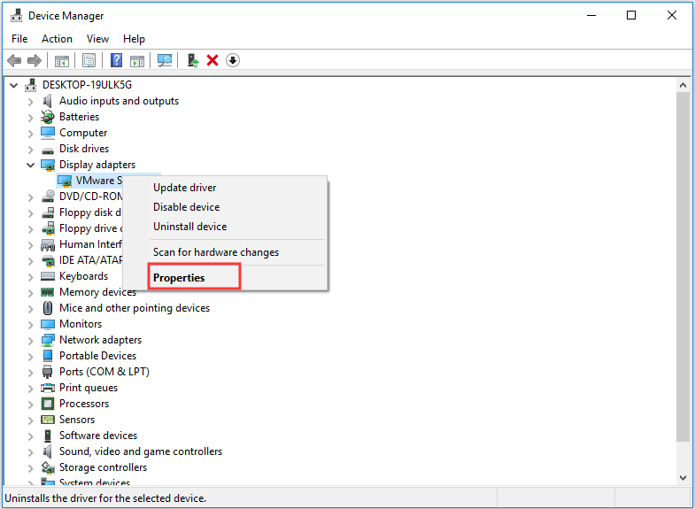Select Sound, video and game controllers
695x509 pixels.
(140, 451)
